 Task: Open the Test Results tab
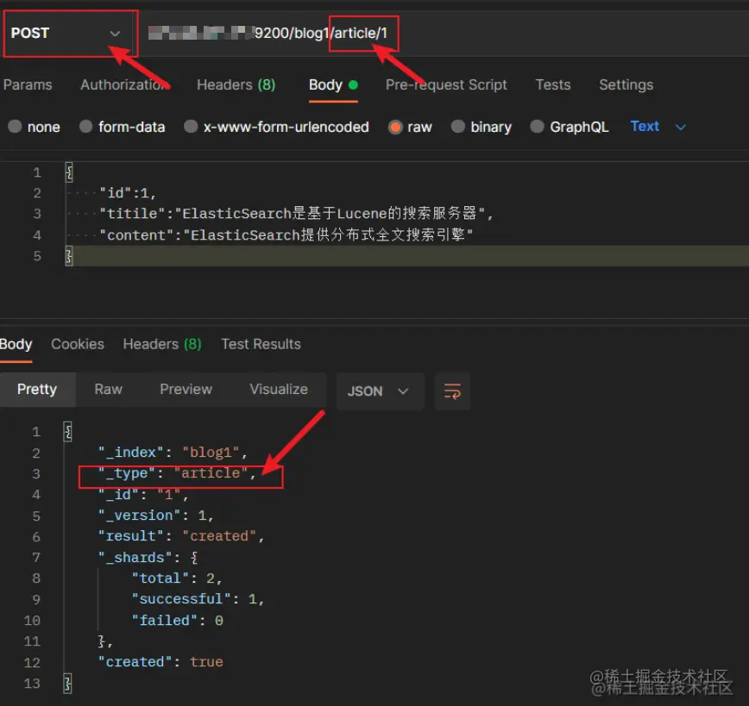261,344
